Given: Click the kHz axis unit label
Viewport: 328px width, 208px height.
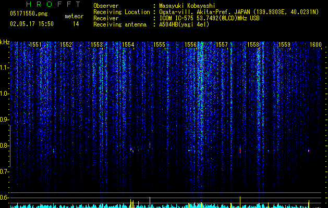Looking at the screenshot, I should click(x=5, y=42).
